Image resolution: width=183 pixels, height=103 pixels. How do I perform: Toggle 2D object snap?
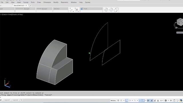[143, 100]
